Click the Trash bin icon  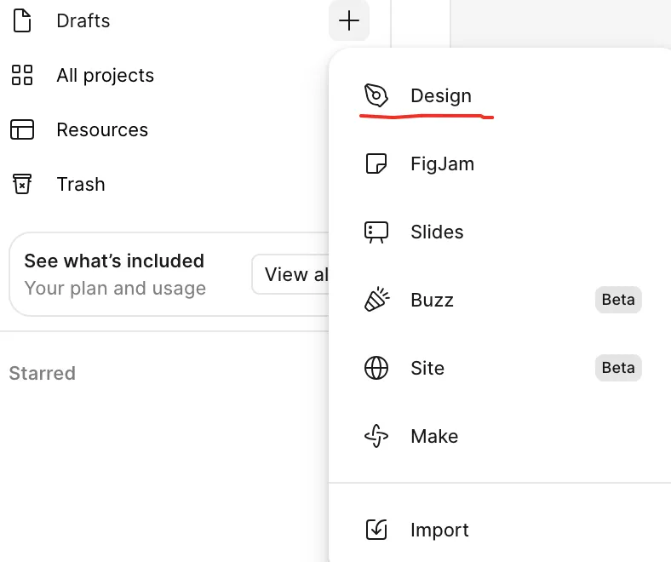(21, 184)
